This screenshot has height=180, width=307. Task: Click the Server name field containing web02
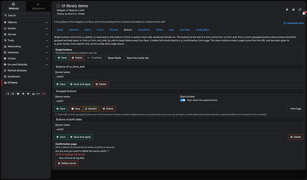coord(75,77)
